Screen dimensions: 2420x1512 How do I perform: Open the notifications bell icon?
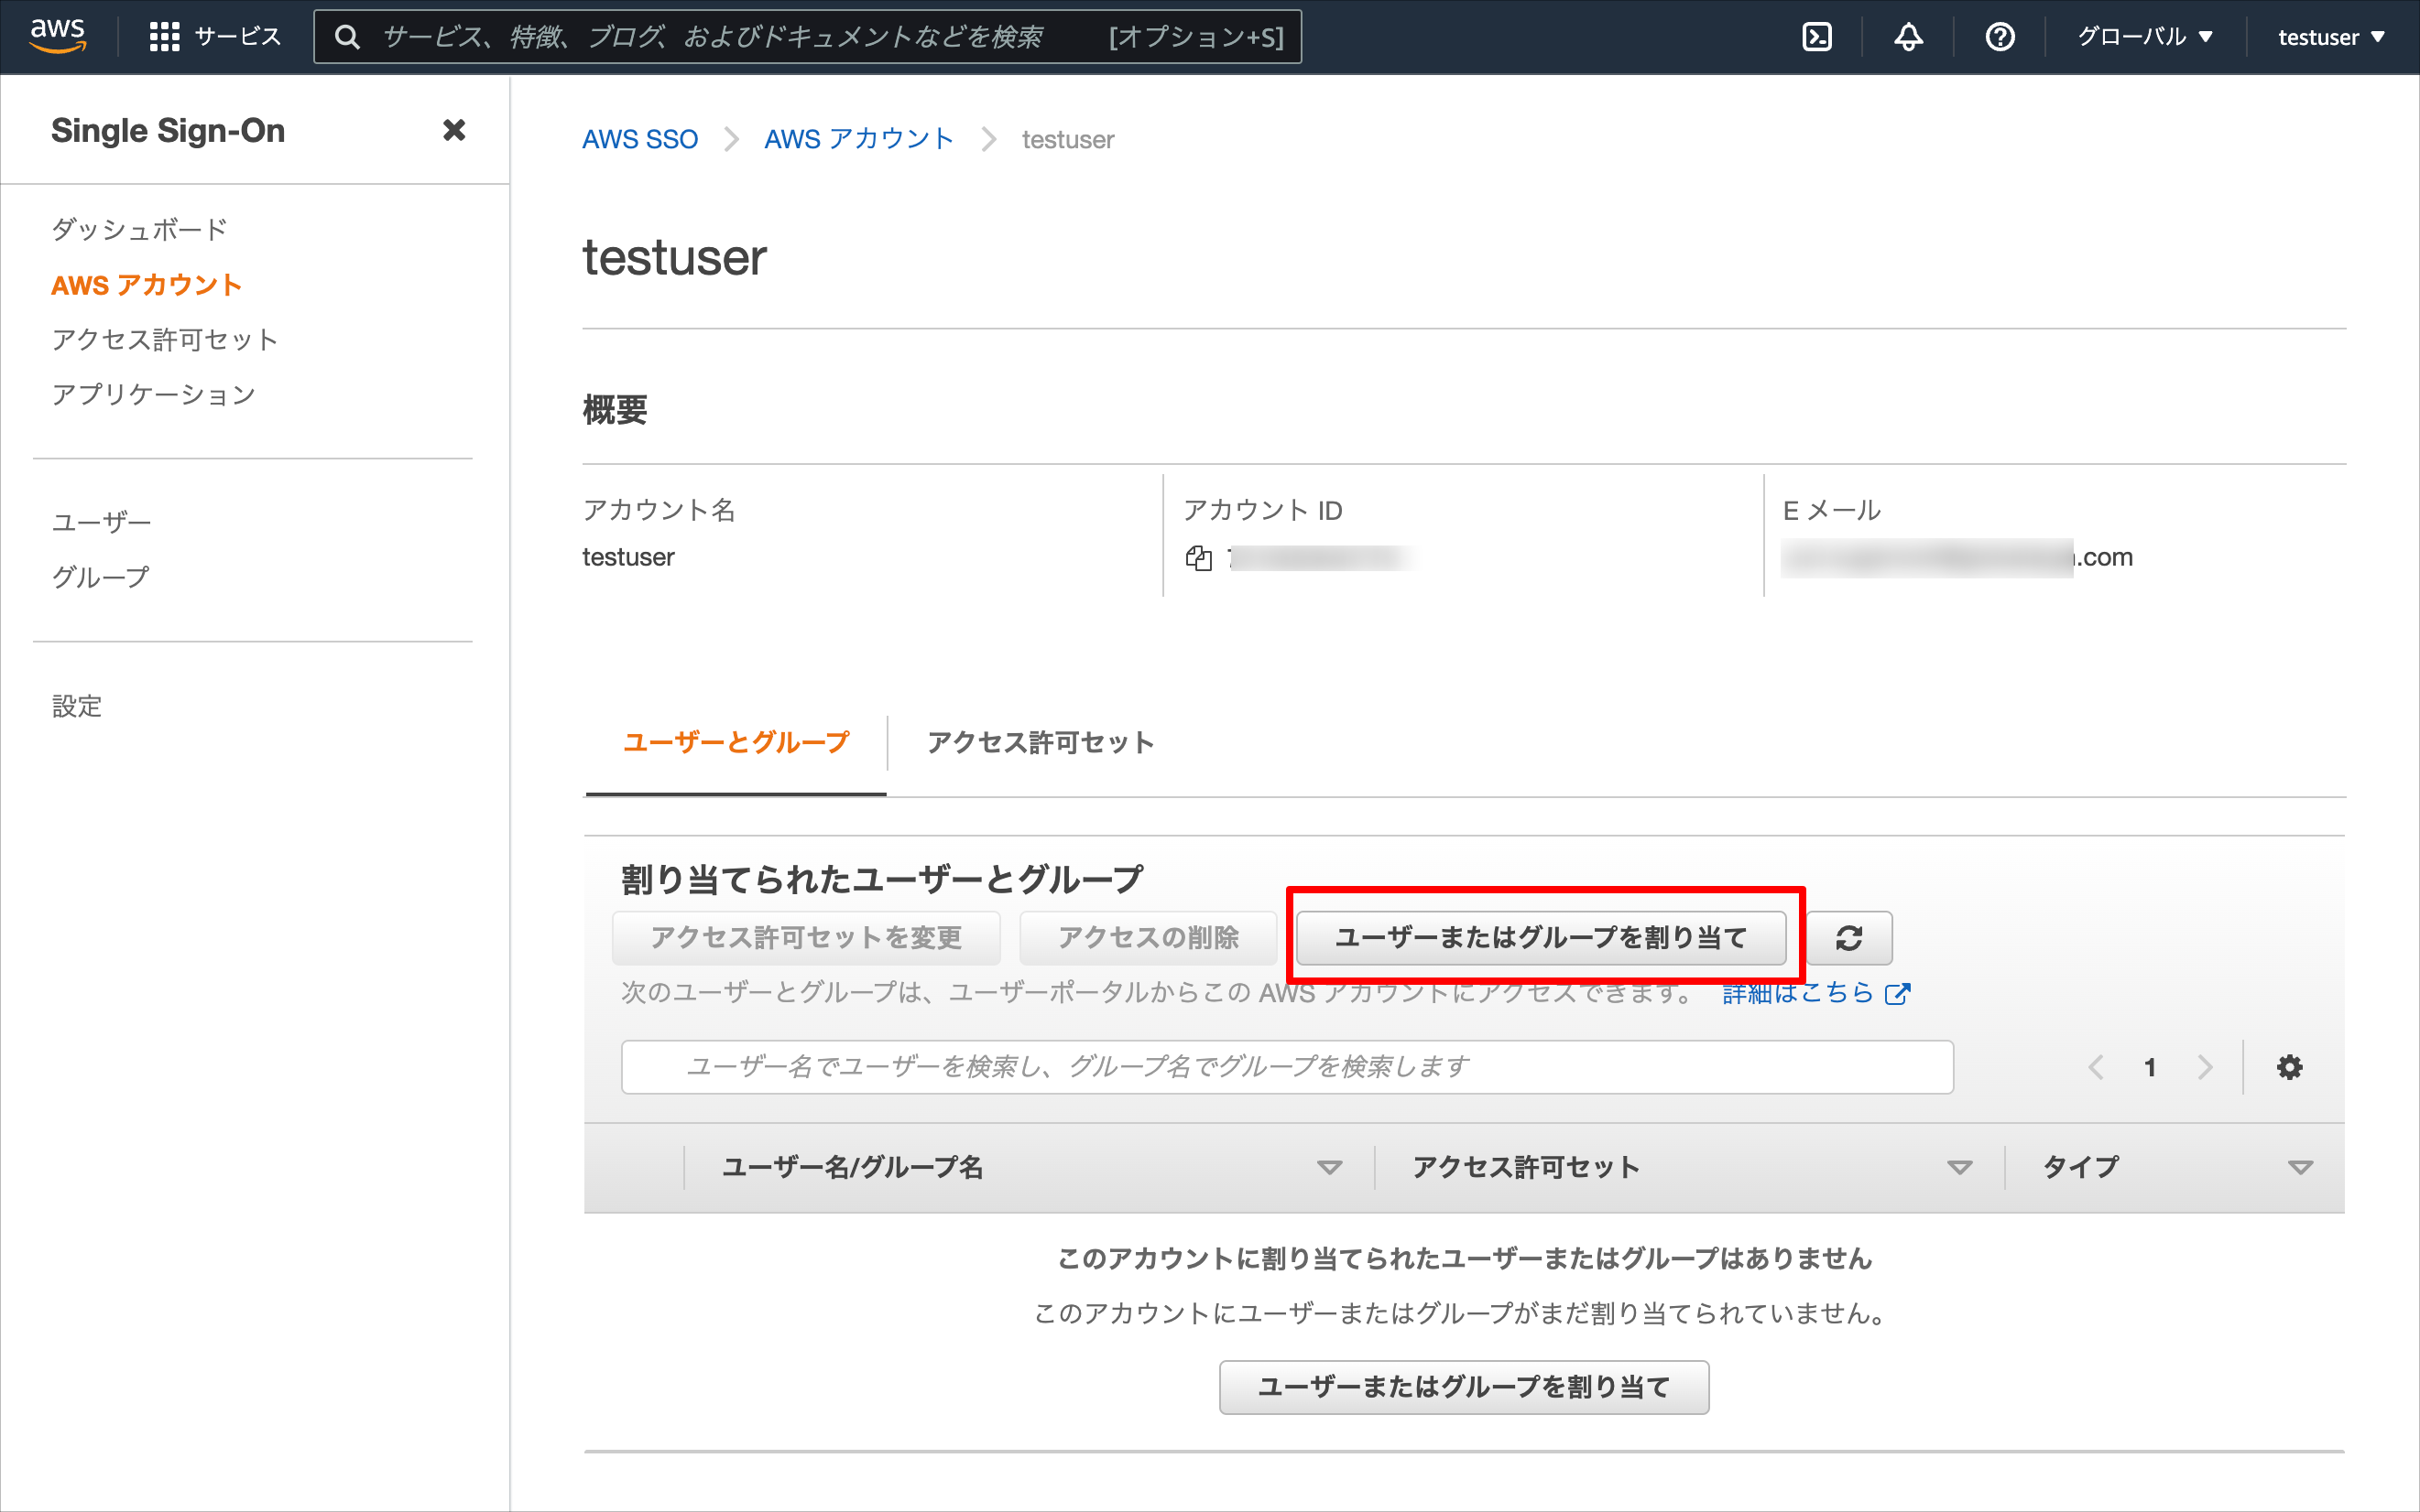pyautogui.click(x=1908, y=37)
